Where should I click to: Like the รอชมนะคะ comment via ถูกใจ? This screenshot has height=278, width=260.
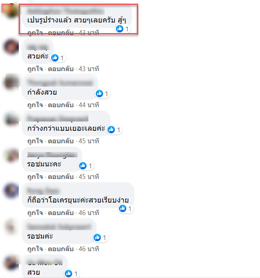(35, 177)
